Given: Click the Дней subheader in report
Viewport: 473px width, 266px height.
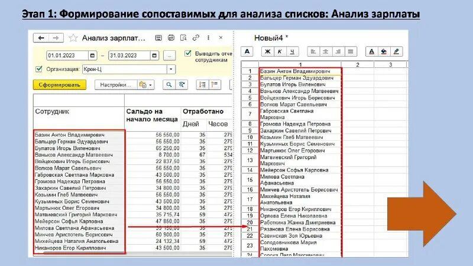Looking at the screenshot, I should pyautogui.click(x=190, y=124).
